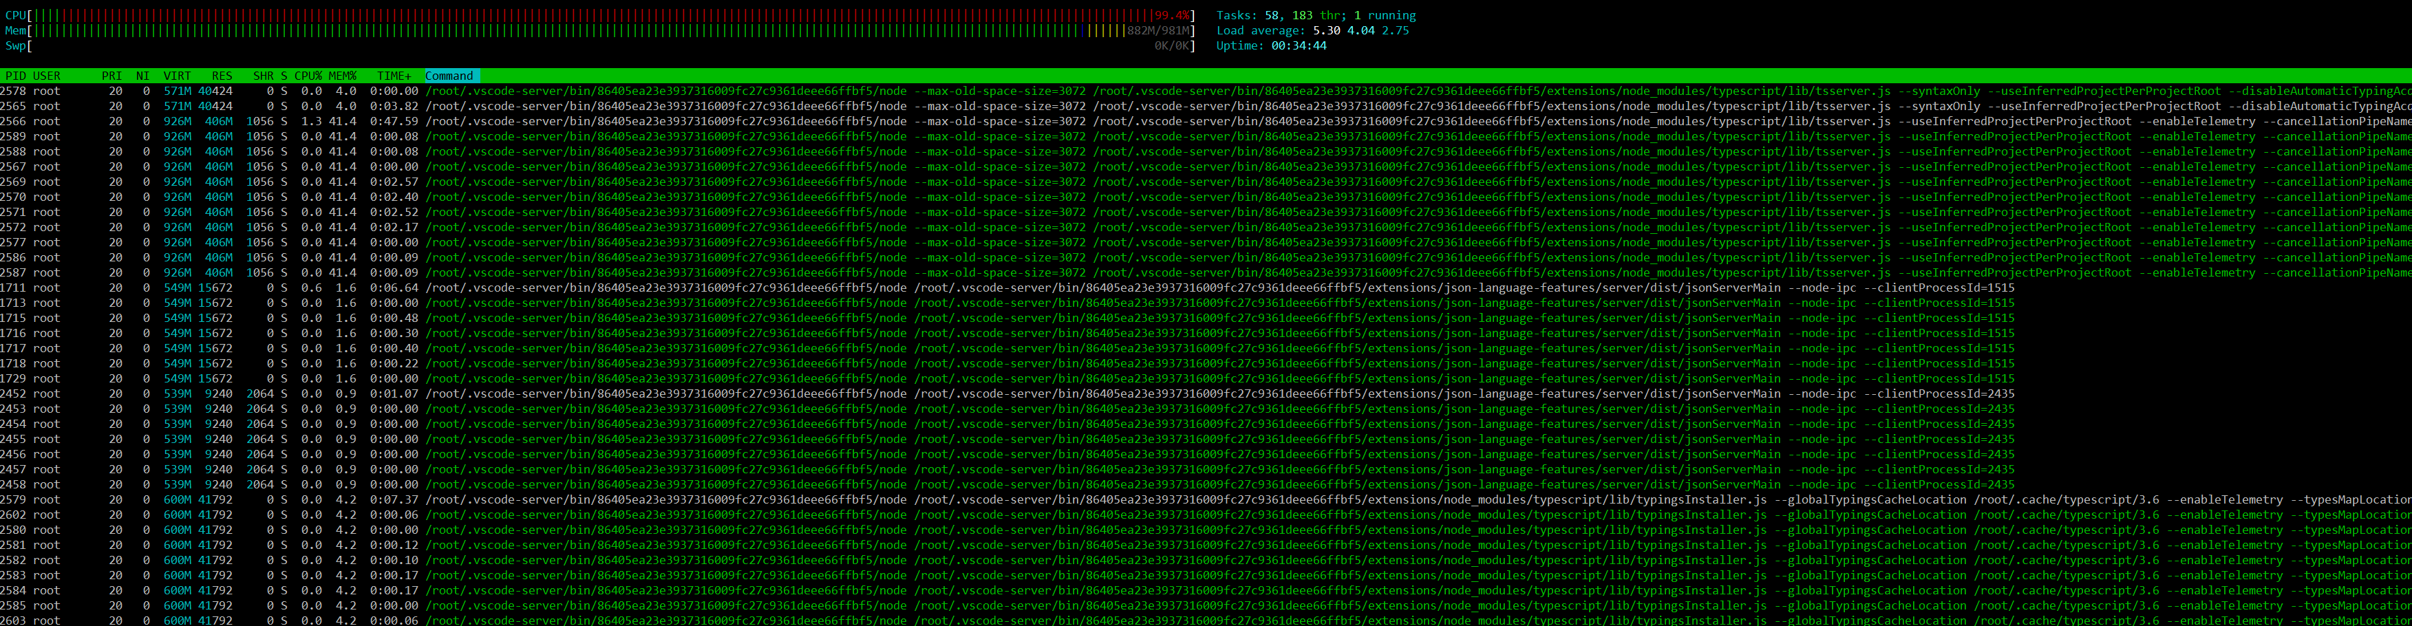The width and height of the screenshot is (2412, 626).
Task: Select the process row with PID 2583
Action: click(x=1206, y=576)
